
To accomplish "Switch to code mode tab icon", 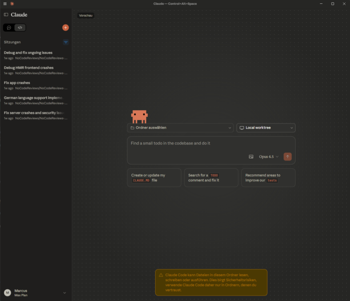I will coord(20,28).
